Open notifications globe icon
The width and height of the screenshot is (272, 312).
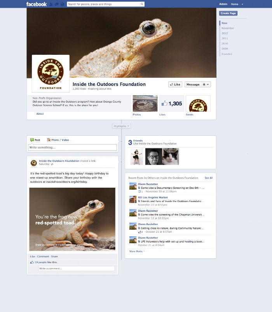pos(62,4)
